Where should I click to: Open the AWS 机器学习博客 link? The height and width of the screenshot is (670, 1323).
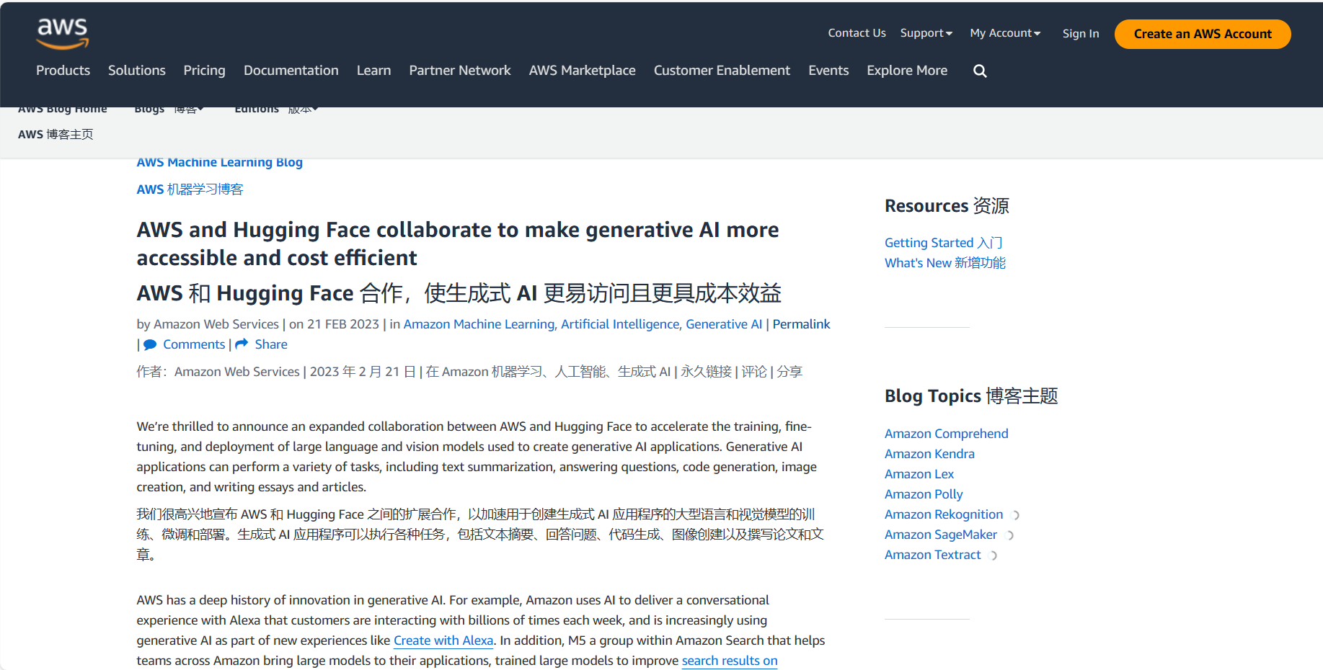[190, 189]
